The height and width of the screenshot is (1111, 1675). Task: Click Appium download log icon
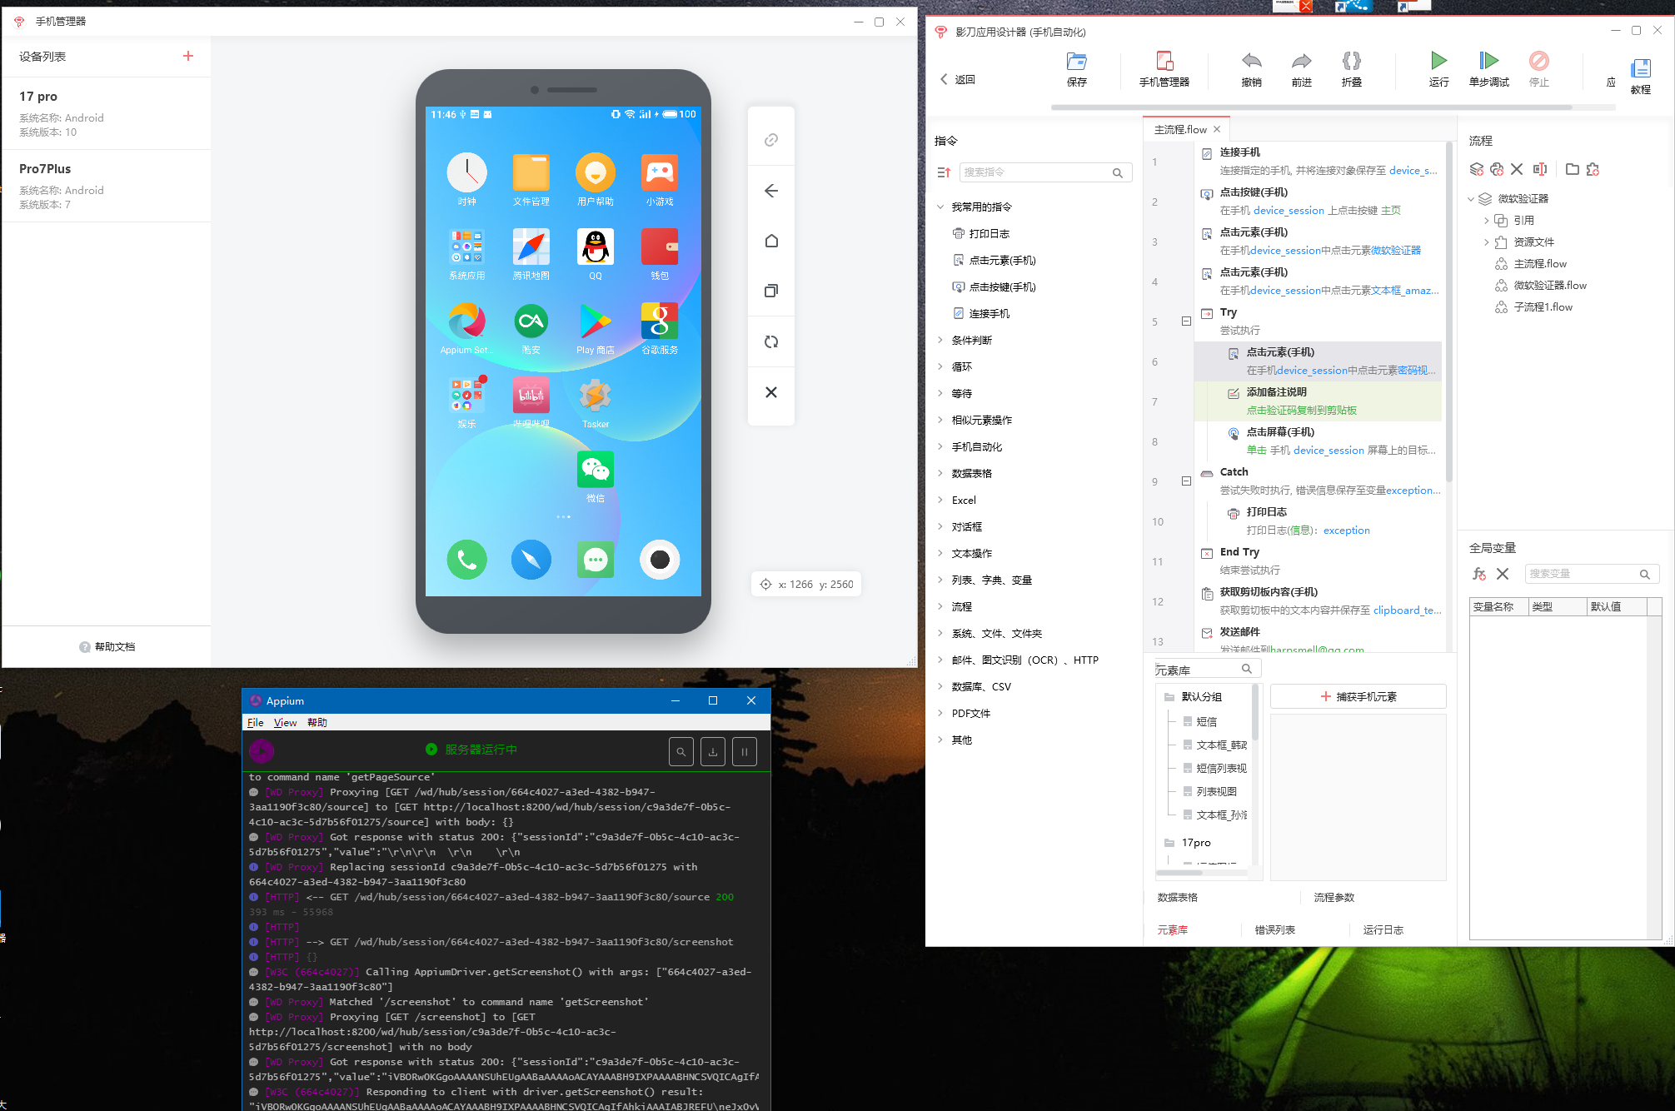pyautogui.click(x=712, y=751)
